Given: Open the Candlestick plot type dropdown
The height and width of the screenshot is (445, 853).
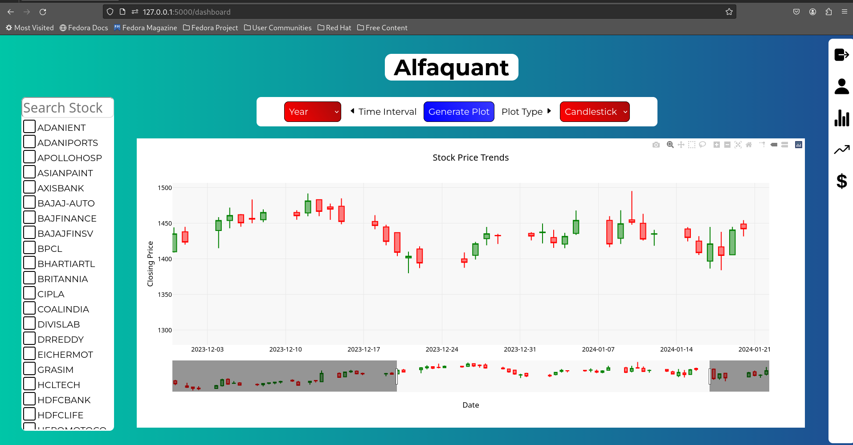Looking at the screenshot, I should tap(595, 112).
